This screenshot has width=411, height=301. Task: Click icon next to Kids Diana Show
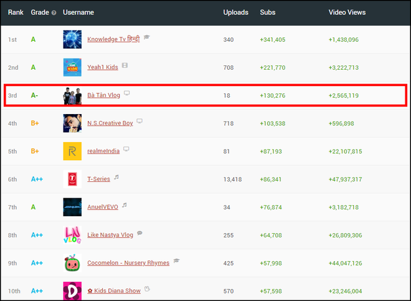pos(146,289)
